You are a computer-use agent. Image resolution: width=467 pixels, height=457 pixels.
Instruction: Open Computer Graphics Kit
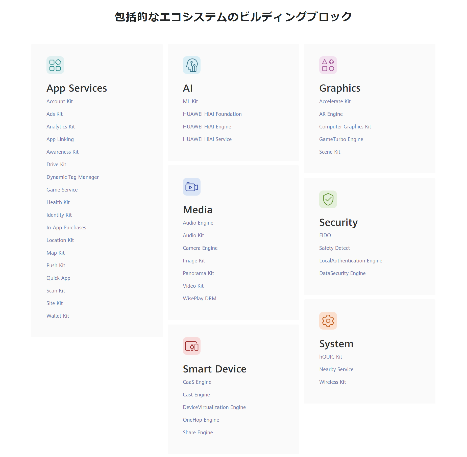[345, 127]
